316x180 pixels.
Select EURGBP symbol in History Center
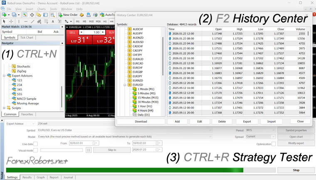(138, 72)
